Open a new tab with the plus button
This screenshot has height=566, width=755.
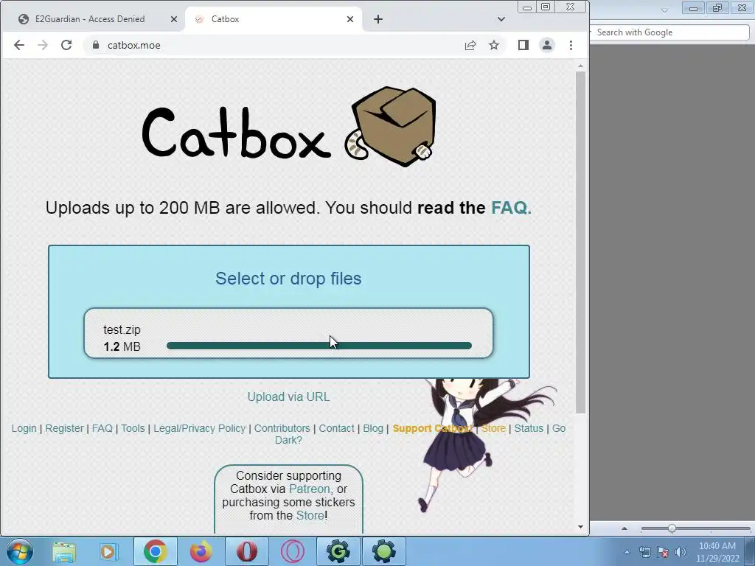click(x=378, y=19)
